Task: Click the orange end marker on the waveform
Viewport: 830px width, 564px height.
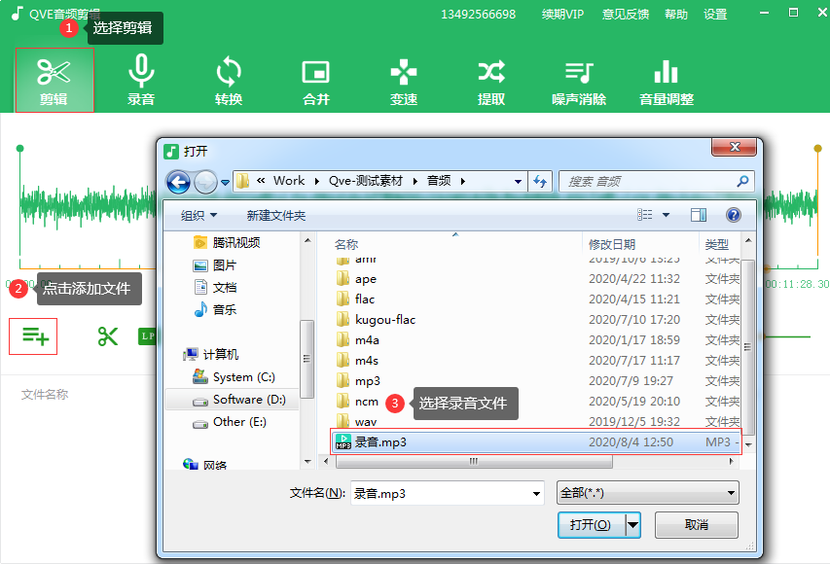Action: pyautogui.click(x=817, y=149)
